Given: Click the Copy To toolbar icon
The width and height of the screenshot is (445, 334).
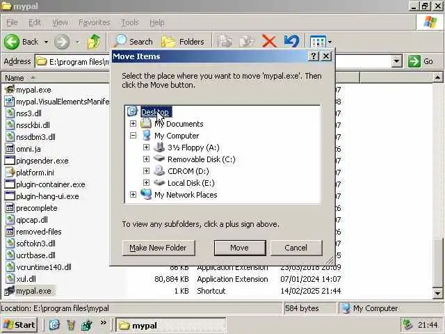Looking at the screenshot, I should pyautogui.click(x=247, y=42).
